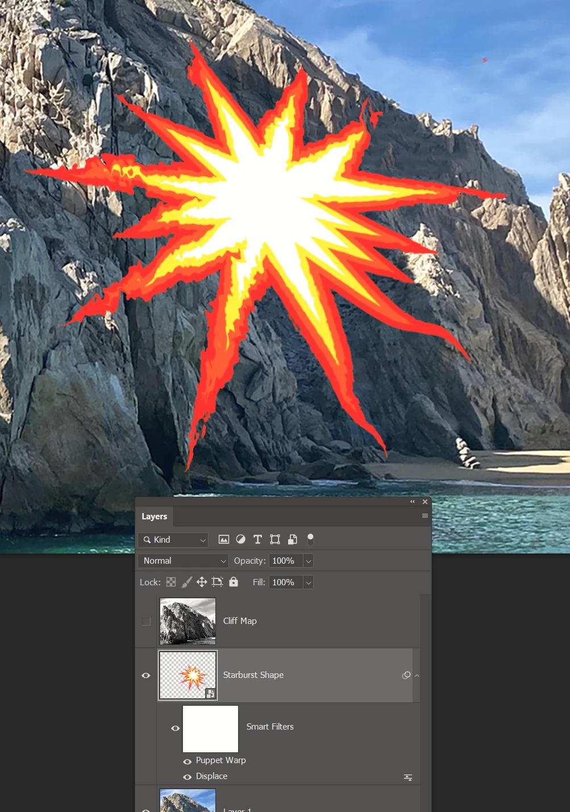Open the Opacity slider dropdown arrow
570x812 pixels.
coord(309,561)
